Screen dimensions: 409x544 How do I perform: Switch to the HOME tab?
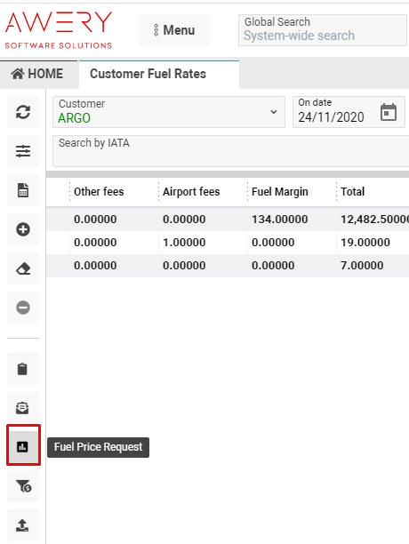(x=39, y=74)
